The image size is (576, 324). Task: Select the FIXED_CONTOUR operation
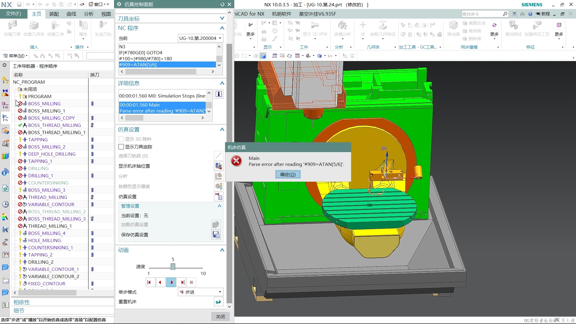coord(47,283)
